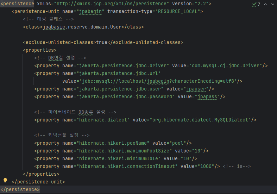Screen dimensions: 277x194
Task: Click hibernate.hikari.pooName property name
Action: point(113,143)
